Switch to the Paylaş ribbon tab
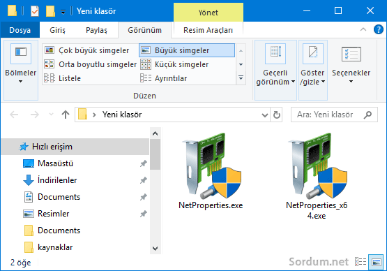387x271 pixels. pyautogui.click(x=96, y=30)
